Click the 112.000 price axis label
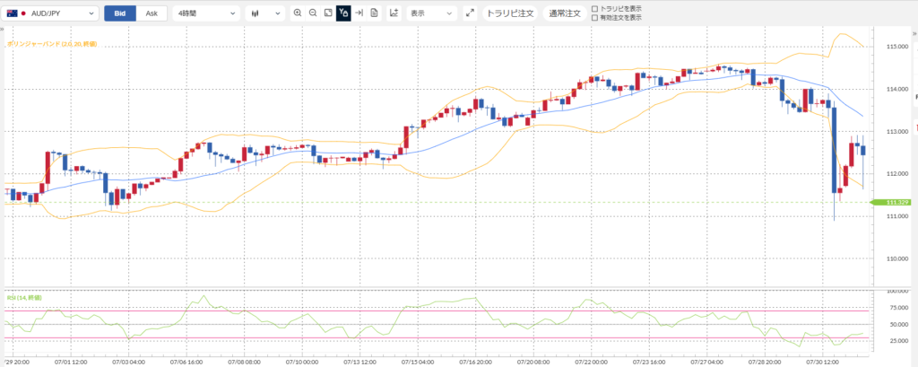Screen dimensions: 918x367 pos(897,174)
